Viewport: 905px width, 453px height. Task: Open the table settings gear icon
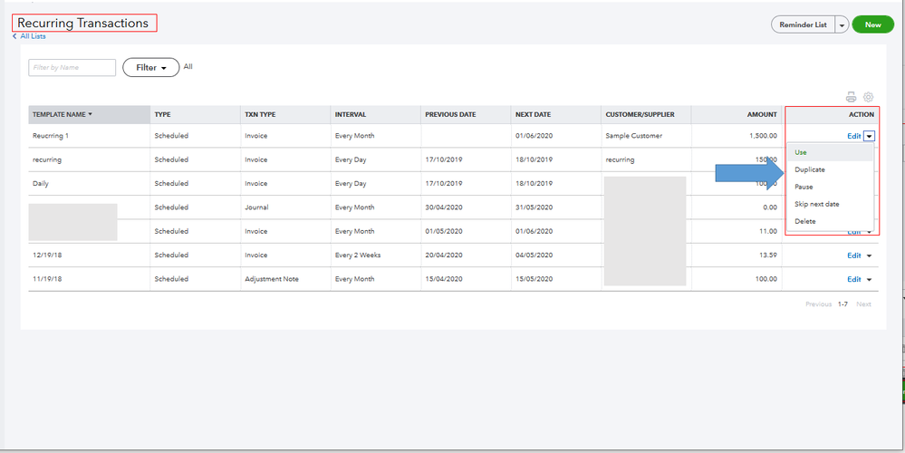(868, 97)
